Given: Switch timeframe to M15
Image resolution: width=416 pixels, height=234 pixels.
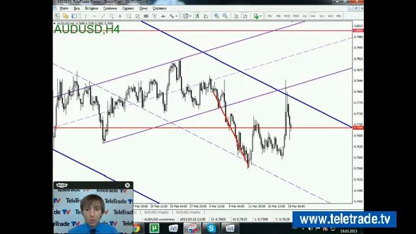Looking at the screenshot, I should (287, 16).
